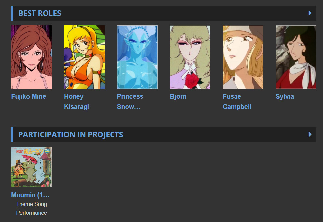Open the Muumin (1… title link

click(30, 195)
